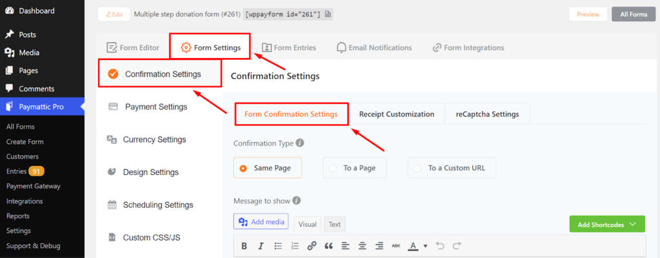Screen dimensions: 660x258
Task: Open Payment Gateway in sidebar
Action: coord(34,186)
